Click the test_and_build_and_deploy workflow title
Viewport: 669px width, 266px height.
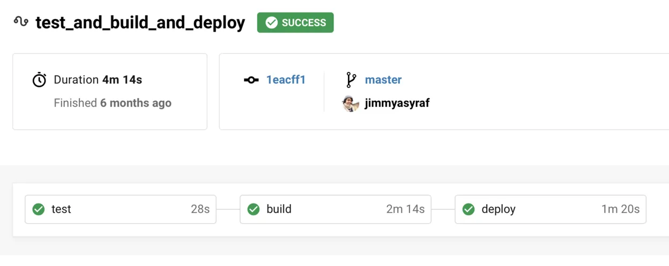click(140, 23)
